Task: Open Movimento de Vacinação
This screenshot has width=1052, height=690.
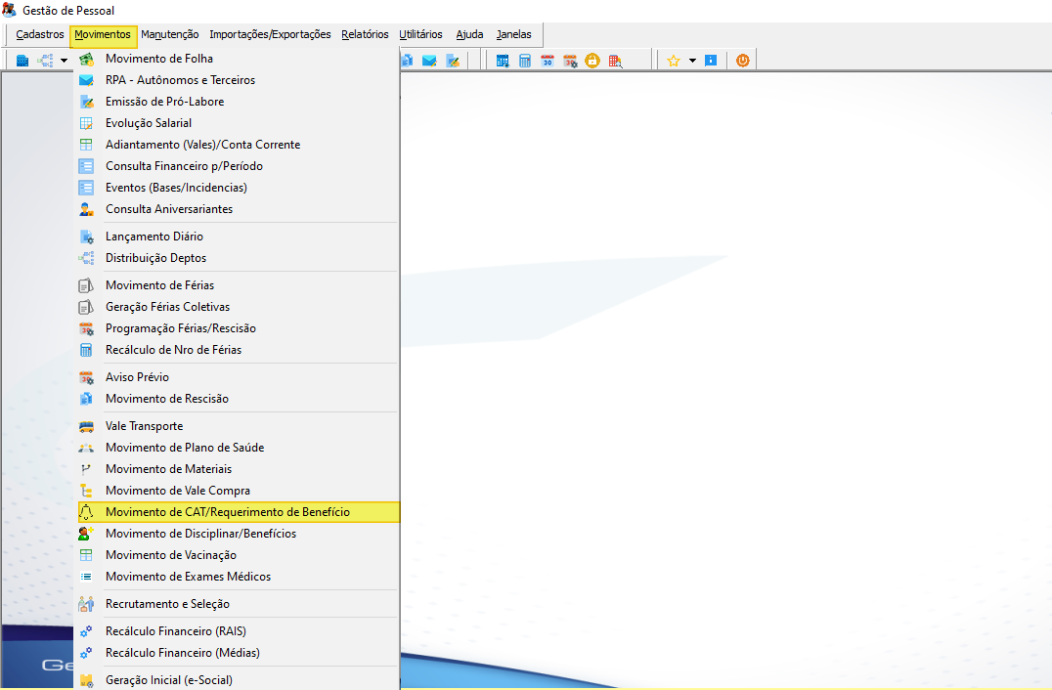Action: [x=238, y=554]
